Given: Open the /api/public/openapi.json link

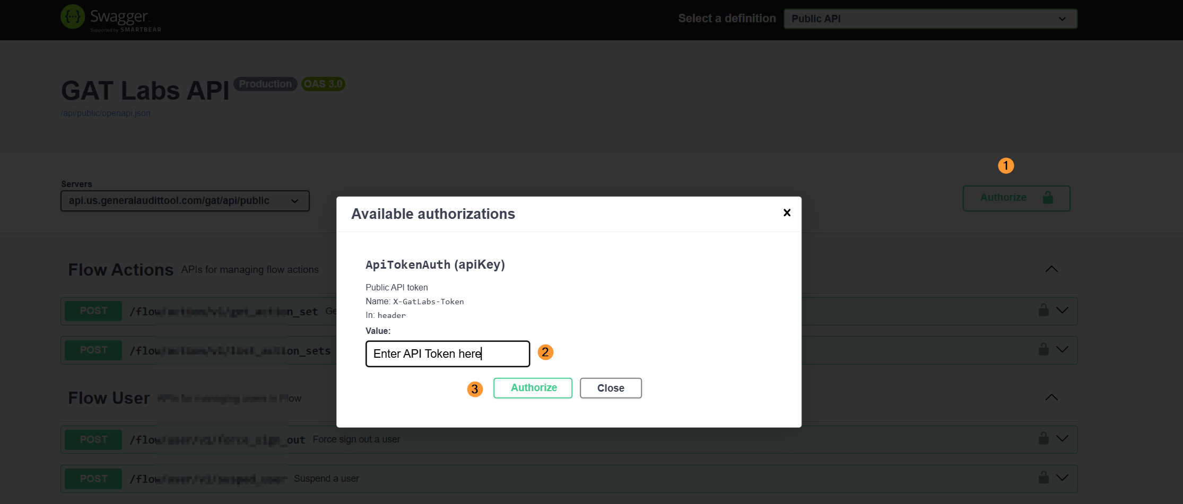Looking at the screenshot, I should pos(106,113).
